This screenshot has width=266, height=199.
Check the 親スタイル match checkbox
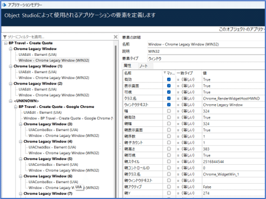coord(169,162)
